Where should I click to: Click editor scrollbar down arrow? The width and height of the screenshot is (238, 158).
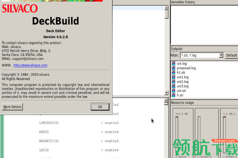coord(167,93)
